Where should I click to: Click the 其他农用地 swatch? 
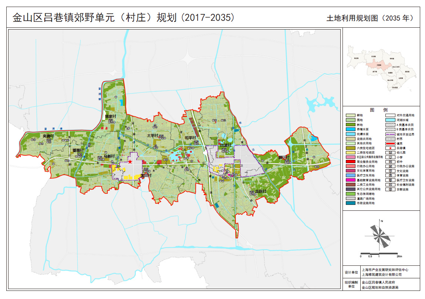pyautogui.click(x=350, y=144)
